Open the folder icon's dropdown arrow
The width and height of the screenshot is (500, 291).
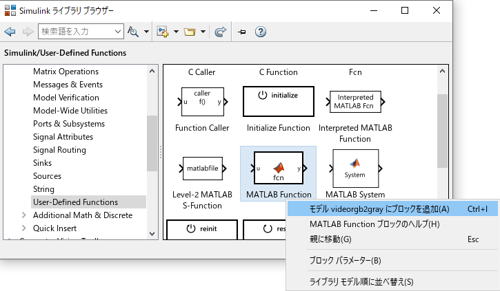click(203, 32)
